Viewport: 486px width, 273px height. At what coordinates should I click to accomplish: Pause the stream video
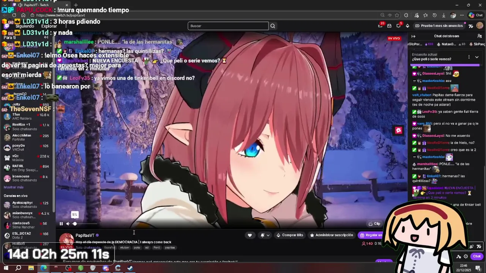(x=61, y=224)
